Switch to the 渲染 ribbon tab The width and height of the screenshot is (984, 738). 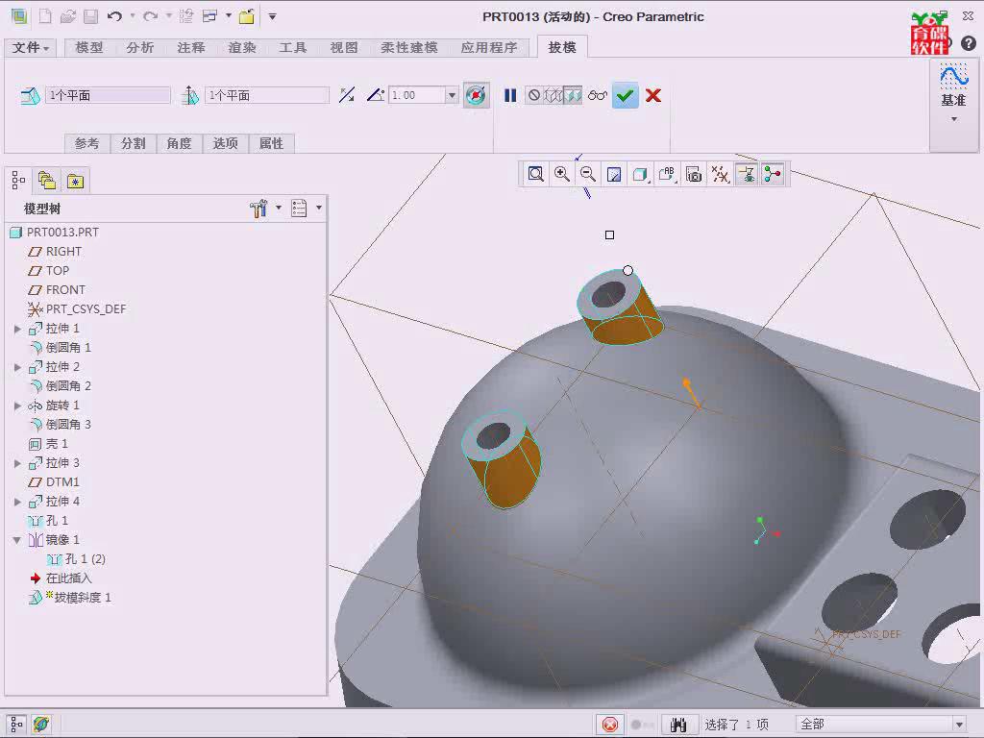click(242, 48)
